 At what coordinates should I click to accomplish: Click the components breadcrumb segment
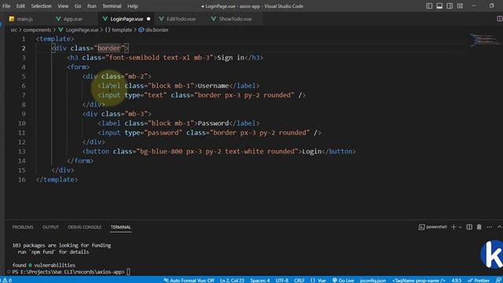37,30
